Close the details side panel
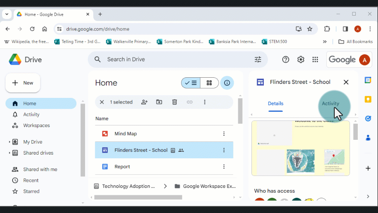Screen dimensions: 378x213 [346, 82]
